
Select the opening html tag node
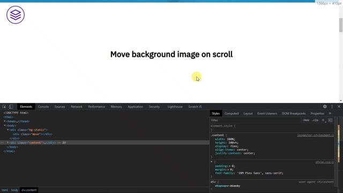pyautogui.click(x=8, y=117)
